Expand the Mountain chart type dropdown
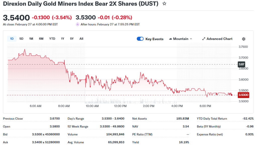257x149 pixels. pyautogui.click(x=191, y=39)
